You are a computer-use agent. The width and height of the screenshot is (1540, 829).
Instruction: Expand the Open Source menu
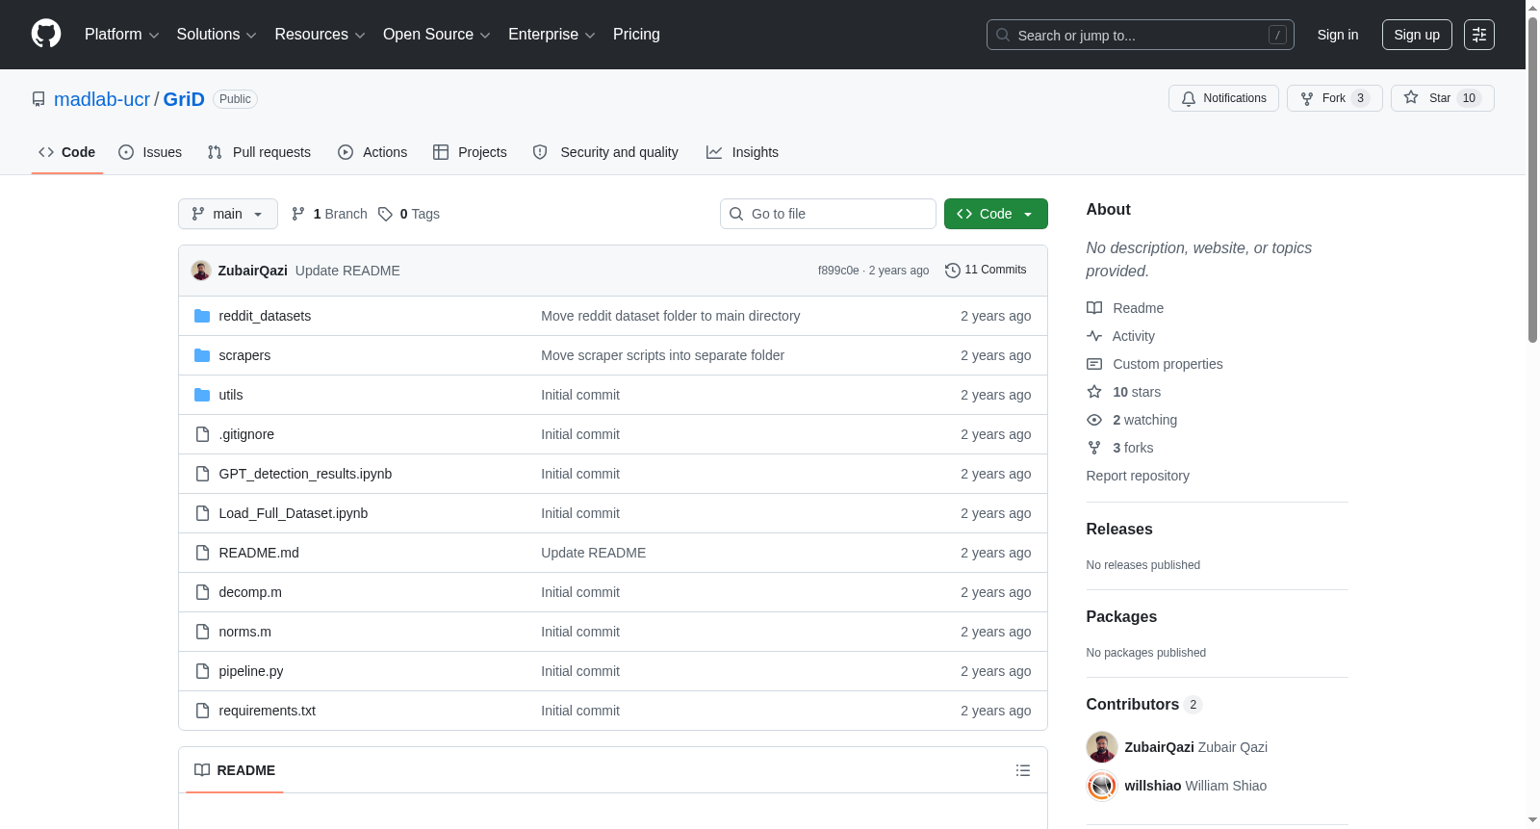click(x=437, y=35)
